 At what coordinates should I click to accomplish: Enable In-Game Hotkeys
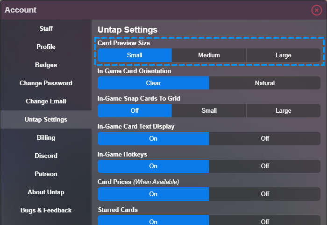tap(153, 166)
